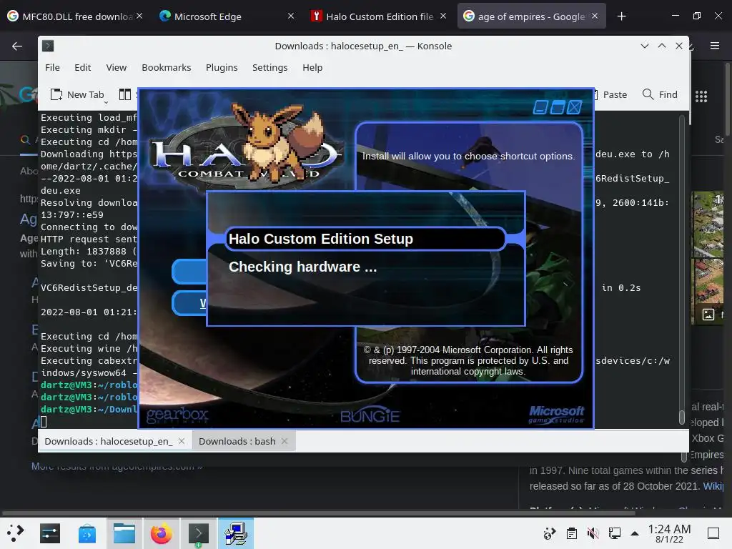The width and height of the screenshot is (732, 549).
Task: Switch to Konsole via its taskbar icon
Action: tap(199, 533)
